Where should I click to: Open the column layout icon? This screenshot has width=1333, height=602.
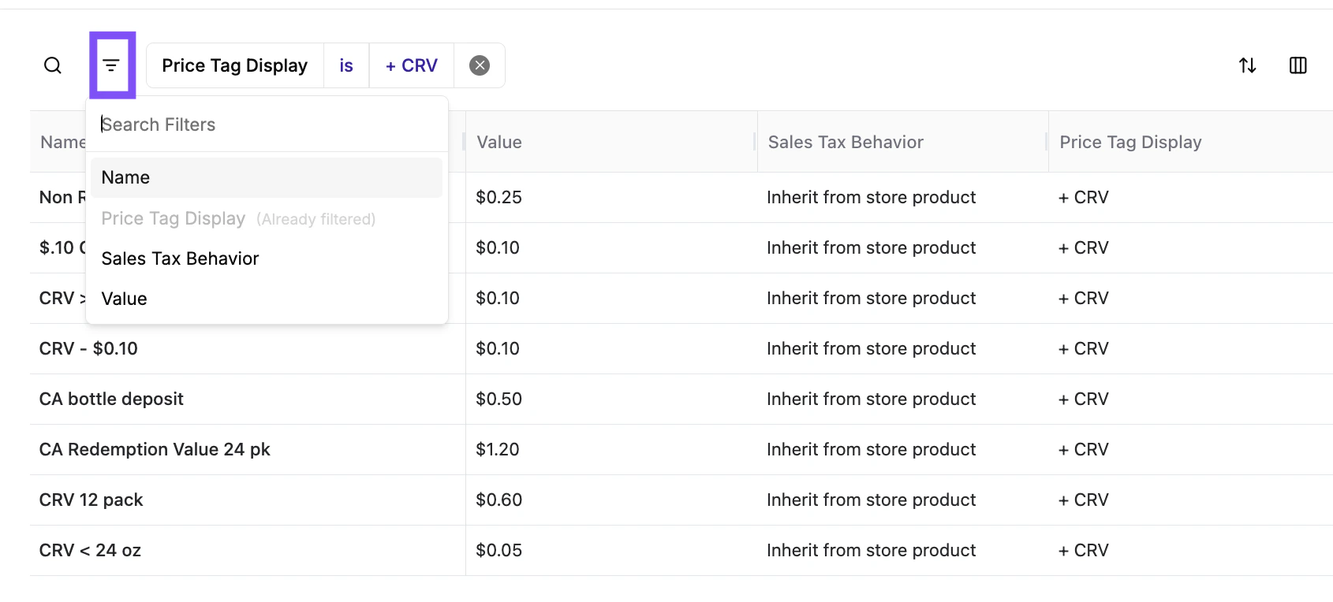tap(1298, 65)
